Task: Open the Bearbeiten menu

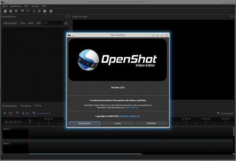Action: (x=16, y=6)
